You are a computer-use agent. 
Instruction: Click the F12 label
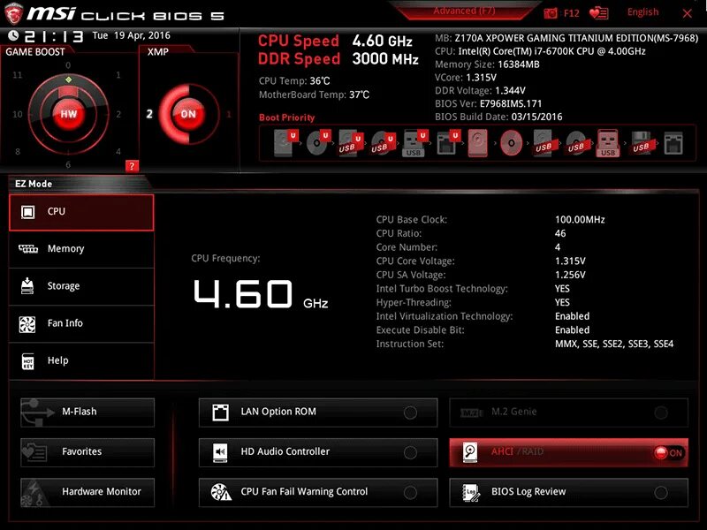coord(571,13)
